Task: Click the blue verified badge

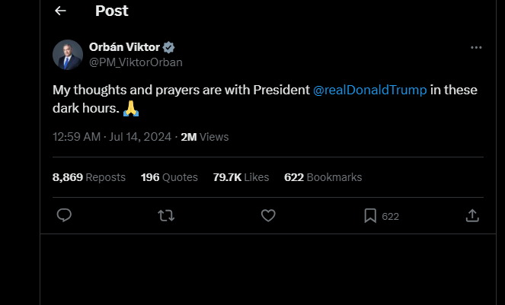Action: (x=169, y=47)
